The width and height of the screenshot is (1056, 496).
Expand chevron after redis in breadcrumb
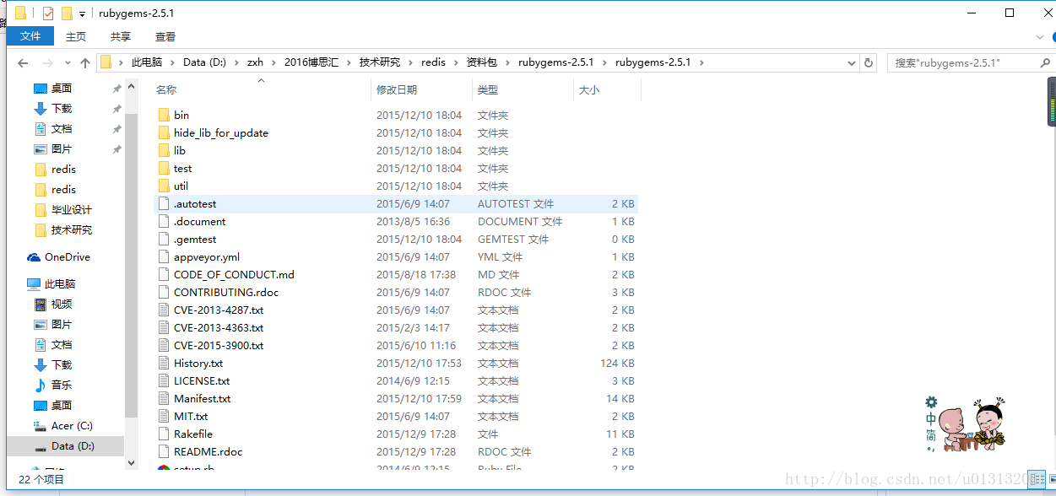point(456,62)
